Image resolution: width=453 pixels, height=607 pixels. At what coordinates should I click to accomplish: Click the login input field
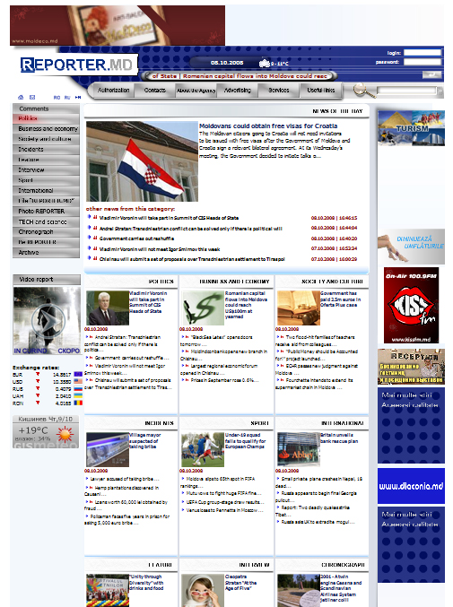pyautogui.click(x=423, y=53)
